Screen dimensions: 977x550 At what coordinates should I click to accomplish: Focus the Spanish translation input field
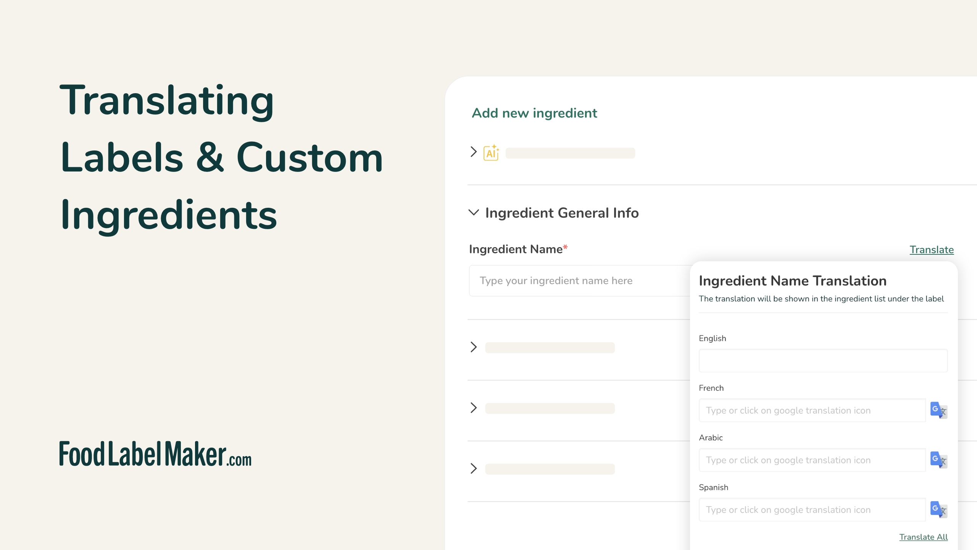coord(812,510)
